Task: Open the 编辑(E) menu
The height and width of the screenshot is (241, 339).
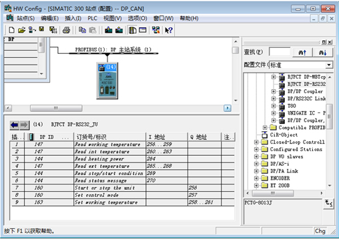Action: (x=49, y=18)
